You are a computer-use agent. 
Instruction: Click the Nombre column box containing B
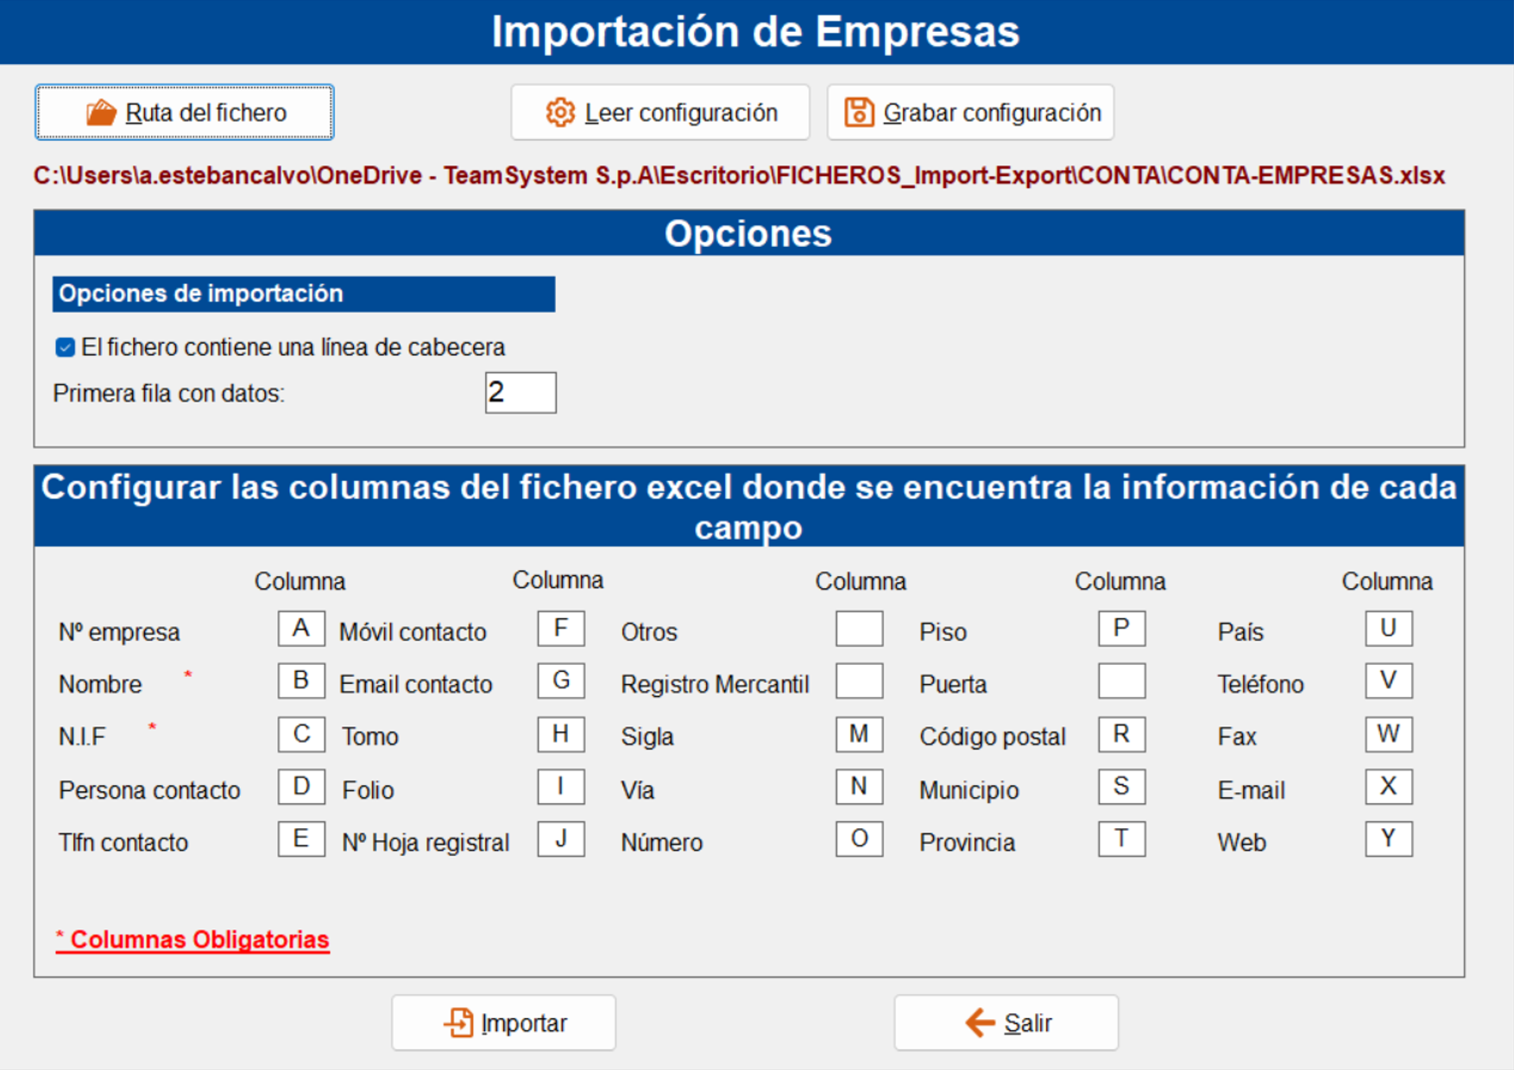pyautogui.click(x=301, y=681)
